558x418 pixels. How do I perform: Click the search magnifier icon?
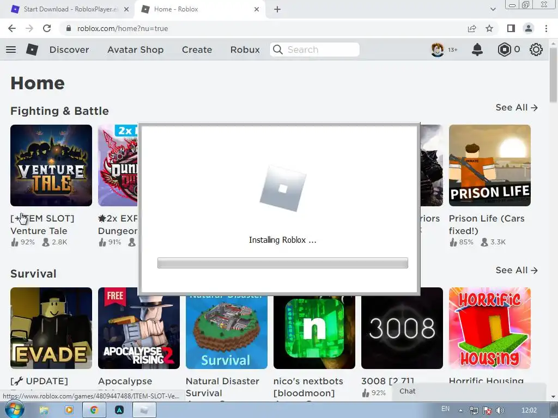point(277,50)
